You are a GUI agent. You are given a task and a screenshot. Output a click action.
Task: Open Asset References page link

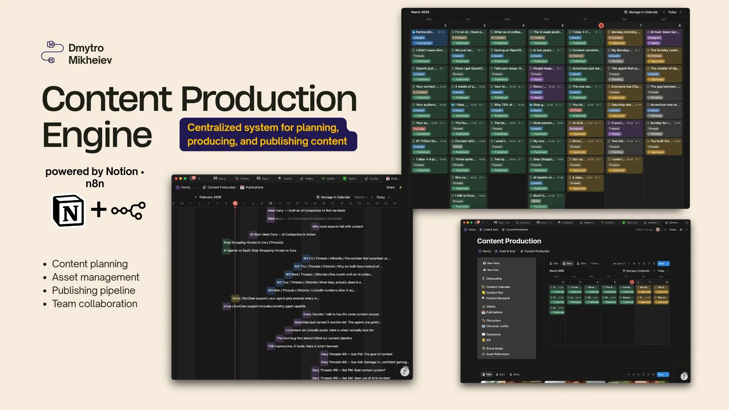point(495,354)
